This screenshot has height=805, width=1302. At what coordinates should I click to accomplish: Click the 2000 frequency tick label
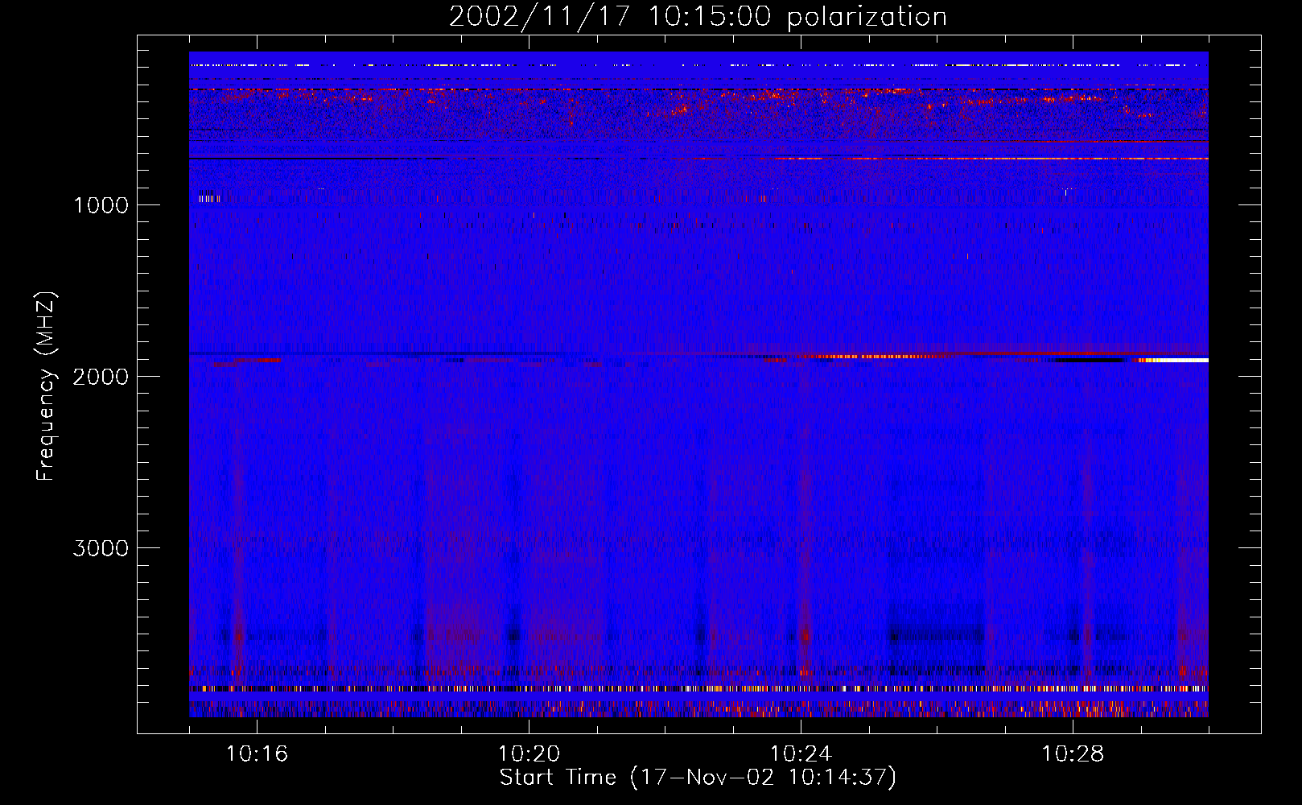101,377
